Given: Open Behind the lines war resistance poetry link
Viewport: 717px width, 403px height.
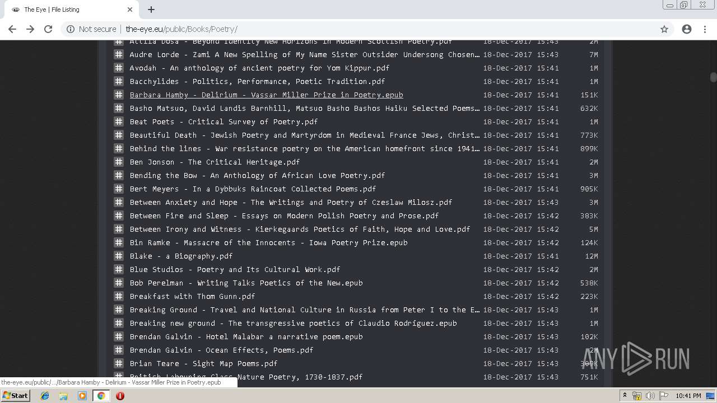Looking at the screenshot, I should click(x=305, y=148).
